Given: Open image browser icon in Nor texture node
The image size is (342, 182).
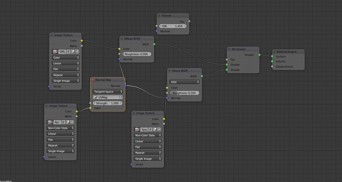Looking at the screenshot, I should pyautogui.click(x=50, y=122).
